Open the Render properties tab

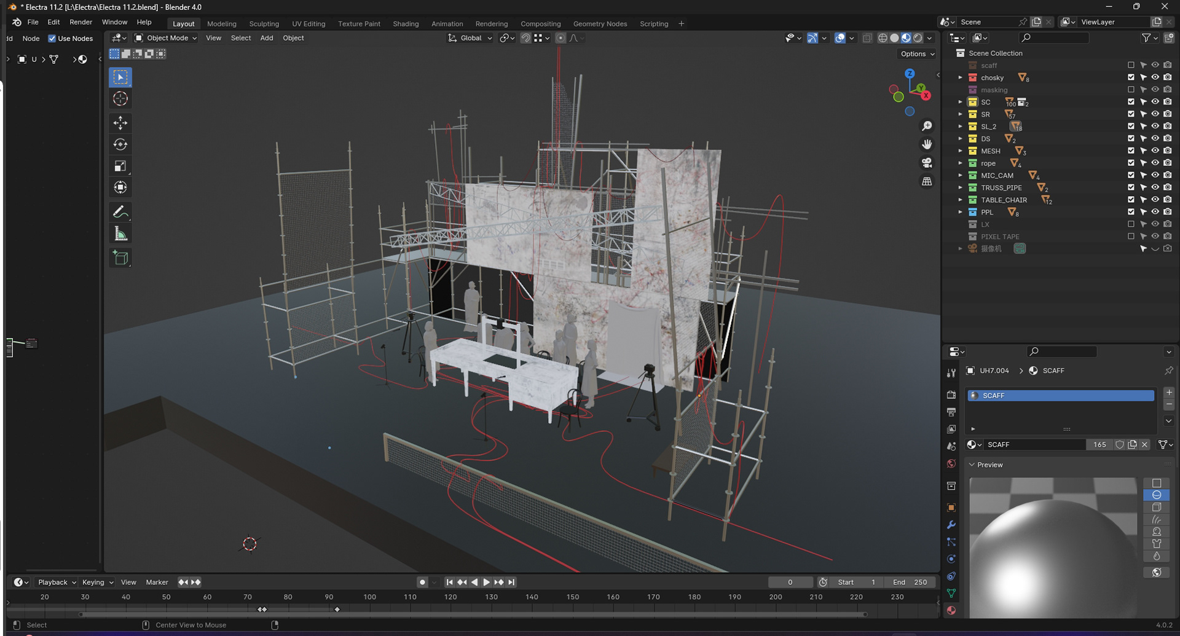click(x=951, y=395)
